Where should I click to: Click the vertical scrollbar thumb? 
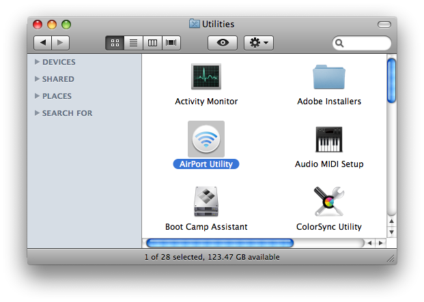point(391,80)
